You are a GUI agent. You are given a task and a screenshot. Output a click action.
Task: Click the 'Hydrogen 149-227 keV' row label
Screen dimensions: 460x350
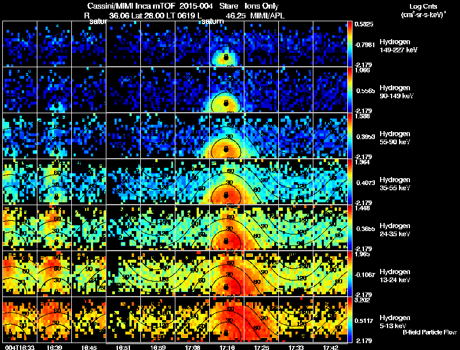pos(398,46)
